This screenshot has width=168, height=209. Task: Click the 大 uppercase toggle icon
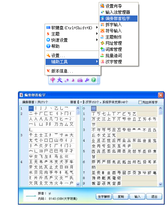[x=60, y=80]
